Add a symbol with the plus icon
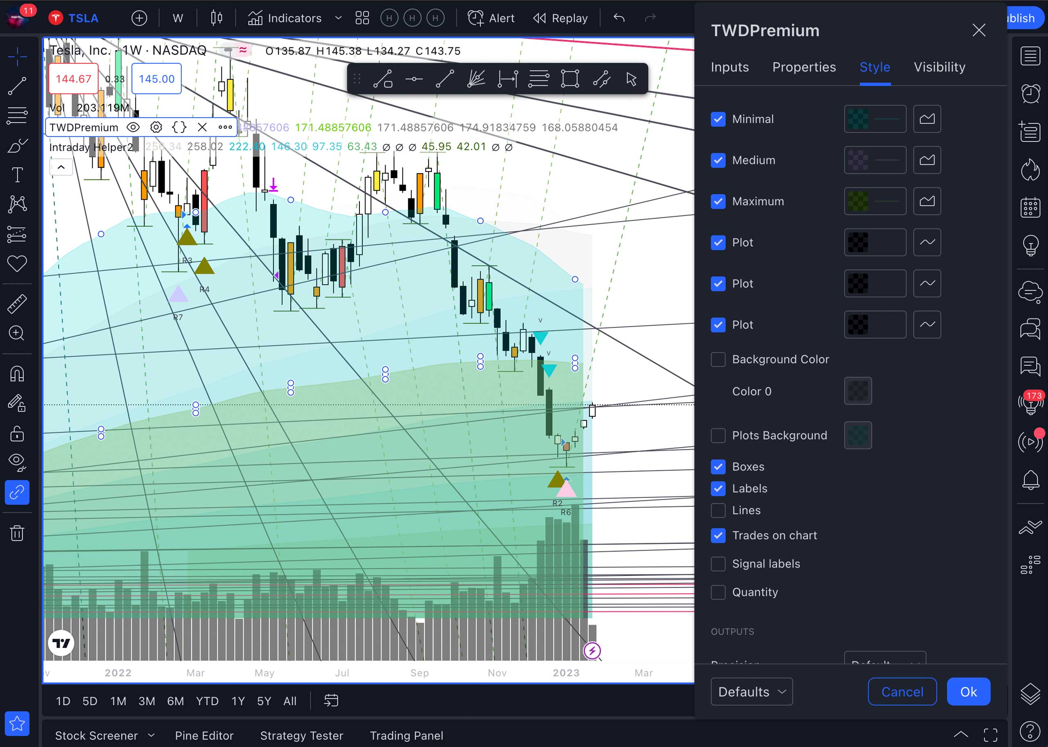The height and width of the screenshot is (747, 1048). tap(139, 18)
